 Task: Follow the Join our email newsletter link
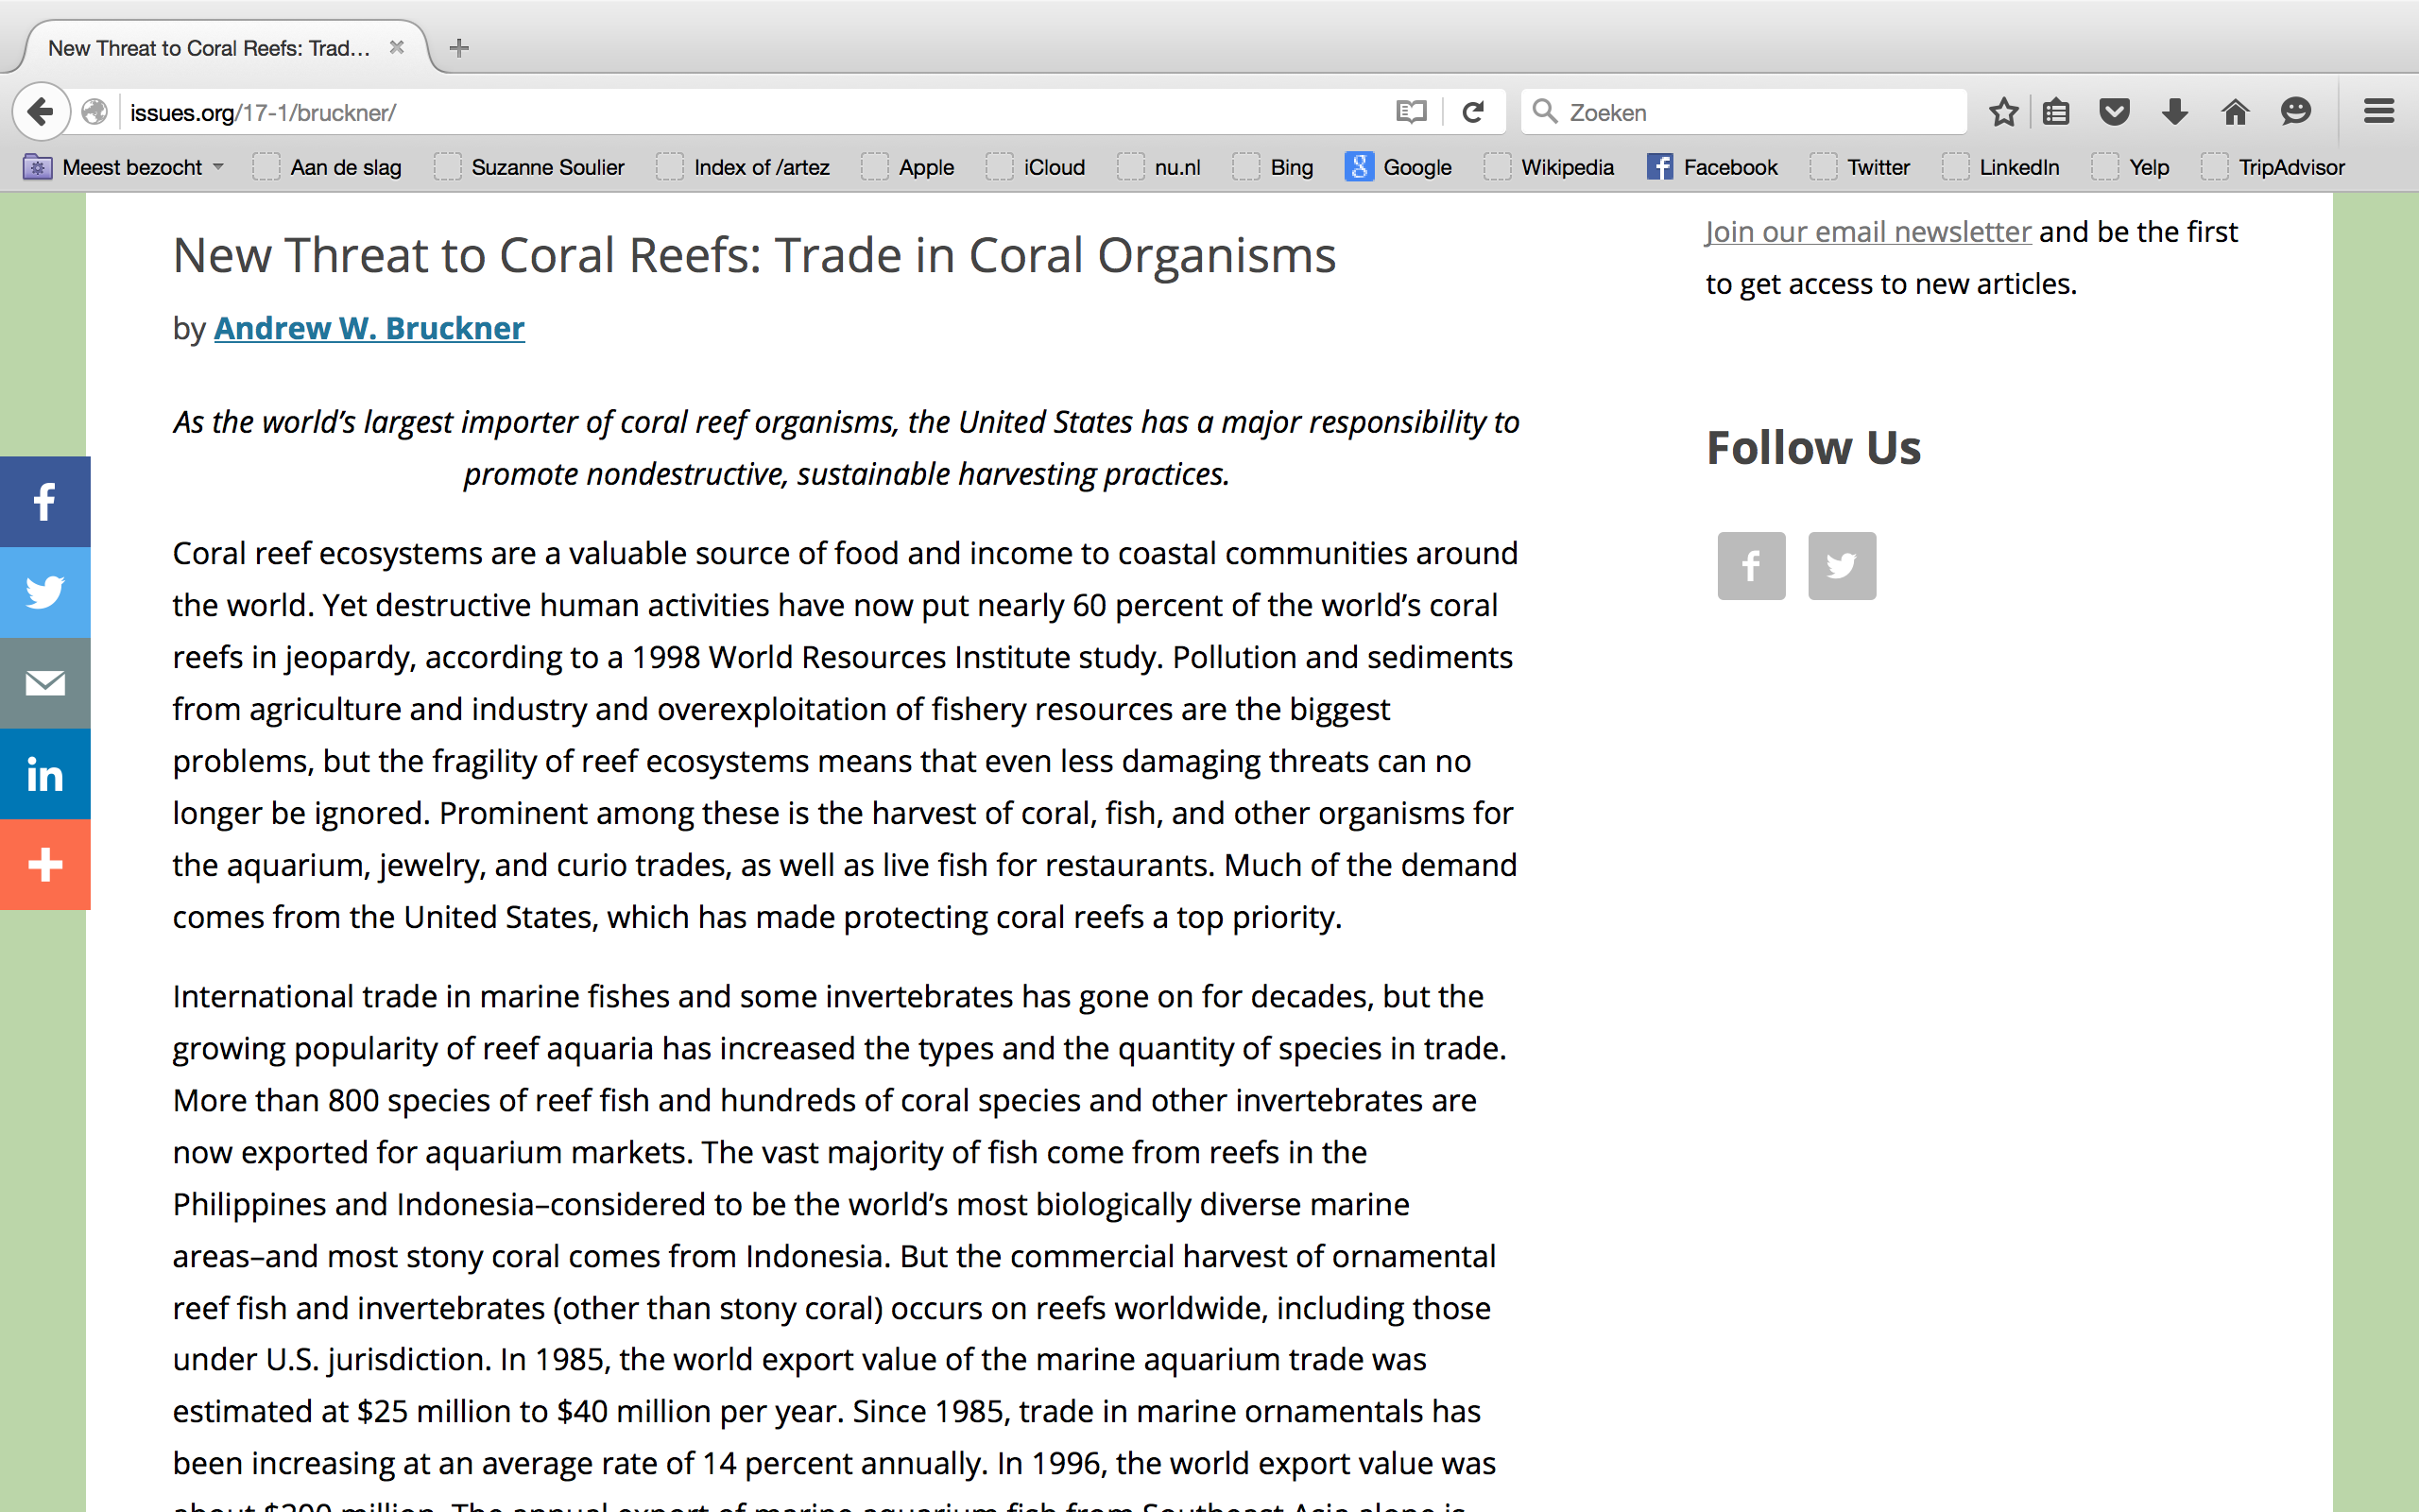[x=1868, y=232]
